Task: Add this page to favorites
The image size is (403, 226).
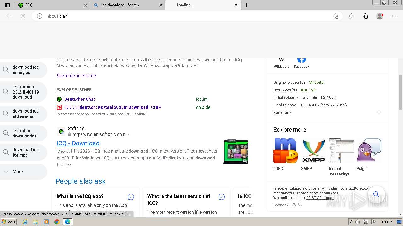Action: tap(335, 16)
